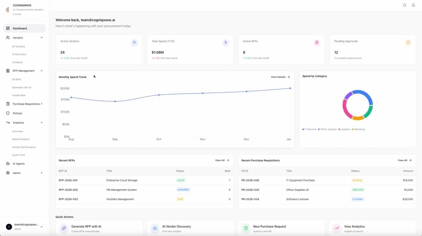
Task: Click the View Analytics chart icon
Action: coord(336,228)
